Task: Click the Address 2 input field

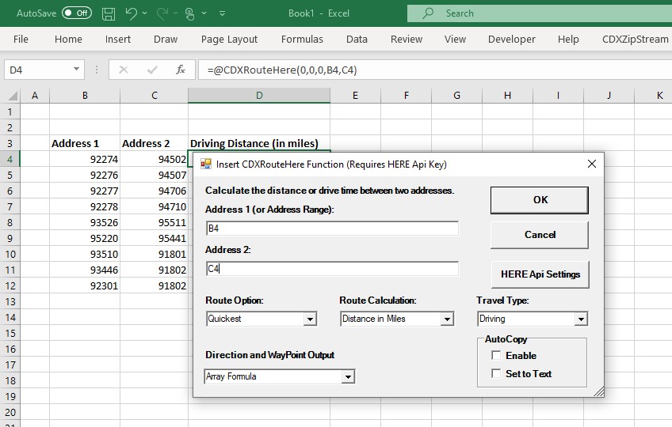Action: click(x=332, y=269)
